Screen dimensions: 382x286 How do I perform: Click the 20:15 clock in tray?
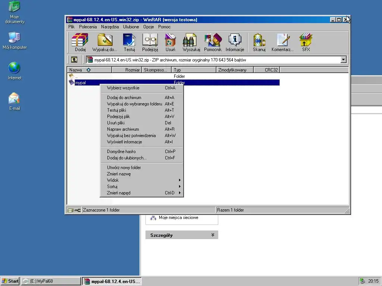(373, 281)
